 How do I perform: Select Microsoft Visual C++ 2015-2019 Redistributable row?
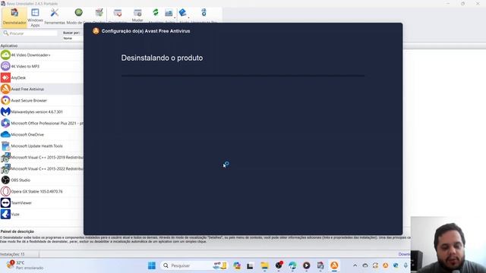point(42,157)
